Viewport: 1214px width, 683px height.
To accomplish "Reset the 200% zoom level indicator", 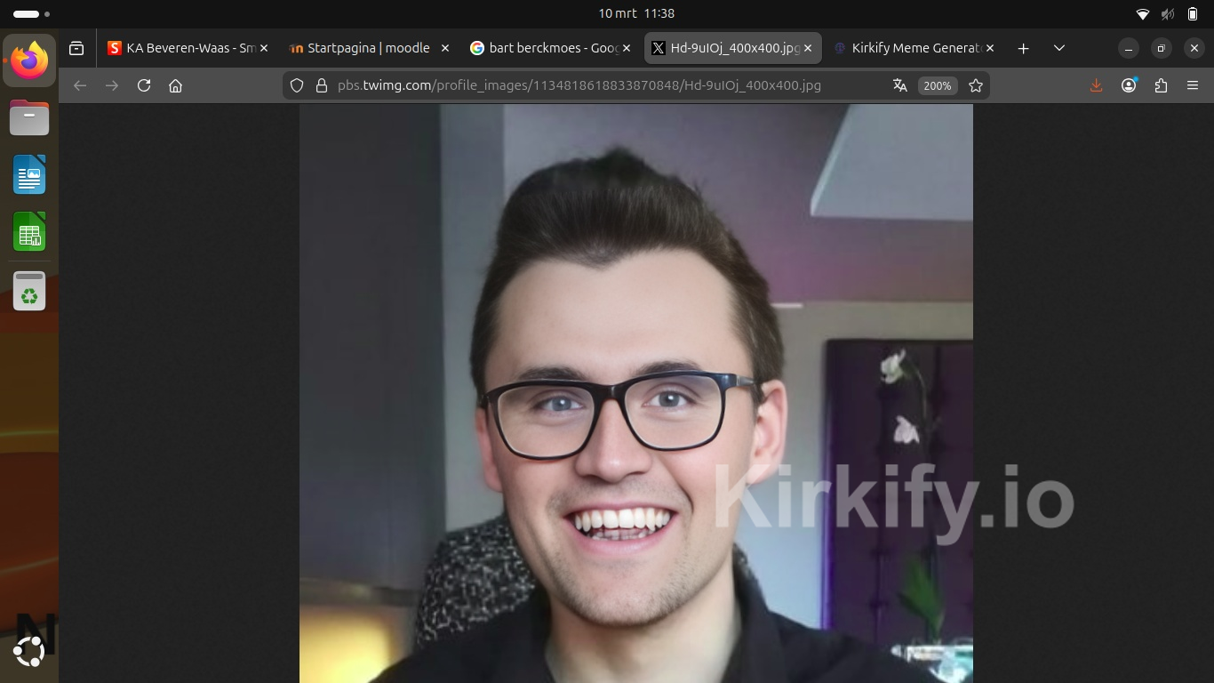I will pos(937,85).
